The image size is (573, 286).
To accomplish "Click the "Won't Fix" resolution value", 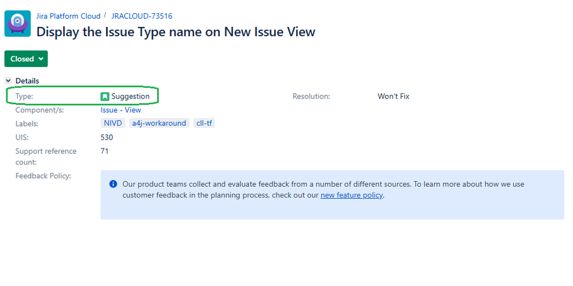I will click(x=393, y=96).
